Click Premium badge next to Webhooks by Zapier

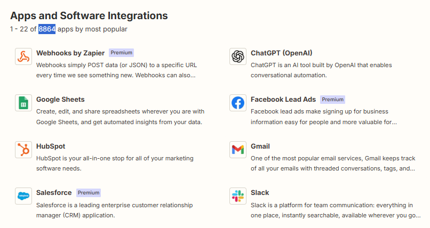click(x=122, y=53)
